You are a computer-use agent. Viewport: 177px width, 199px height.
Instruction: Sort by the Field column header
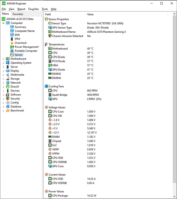pos(65,14)
